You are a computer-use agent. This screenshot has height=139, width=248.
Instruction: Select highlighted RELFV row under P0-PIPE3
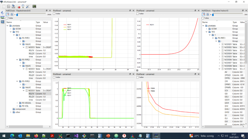point(40,93)
